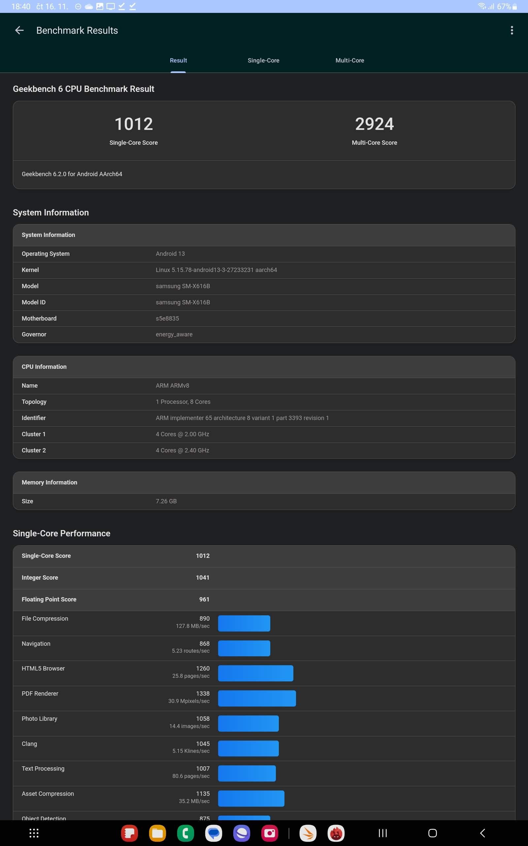Tap the Model ID row value

click(182, 302)
